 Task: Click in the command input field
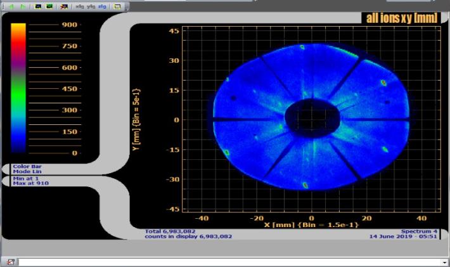(228, 262)
